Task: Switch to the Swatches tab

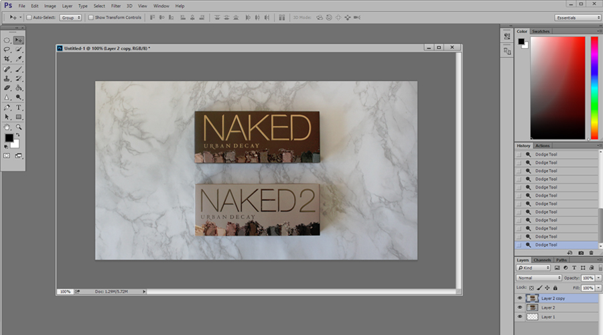Action: click(541, 31)
